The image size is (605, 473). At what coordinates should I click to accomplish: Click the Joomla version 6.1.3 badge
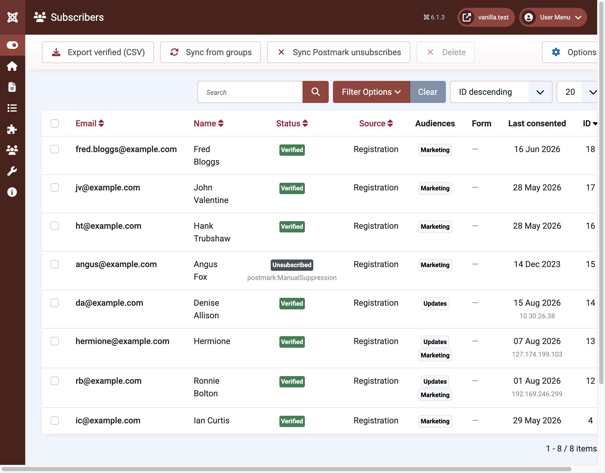pos(434,17)
